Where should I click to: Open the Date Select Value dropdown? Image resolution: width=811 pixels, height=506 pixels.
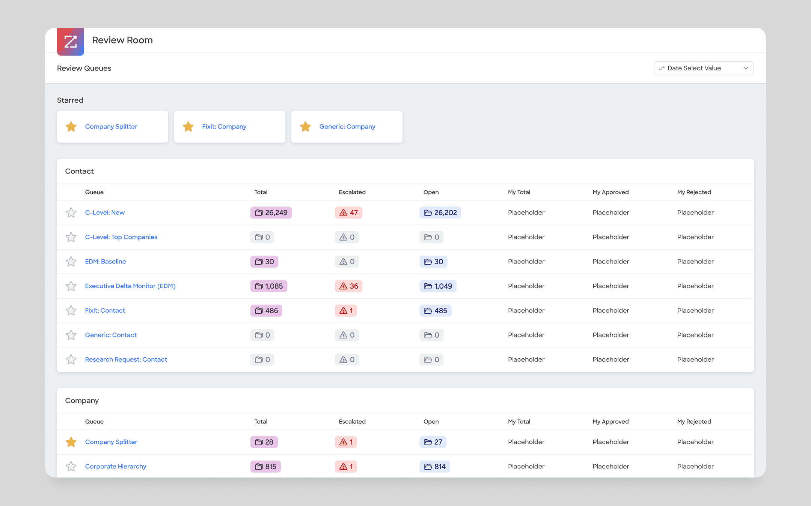[704, 68]
